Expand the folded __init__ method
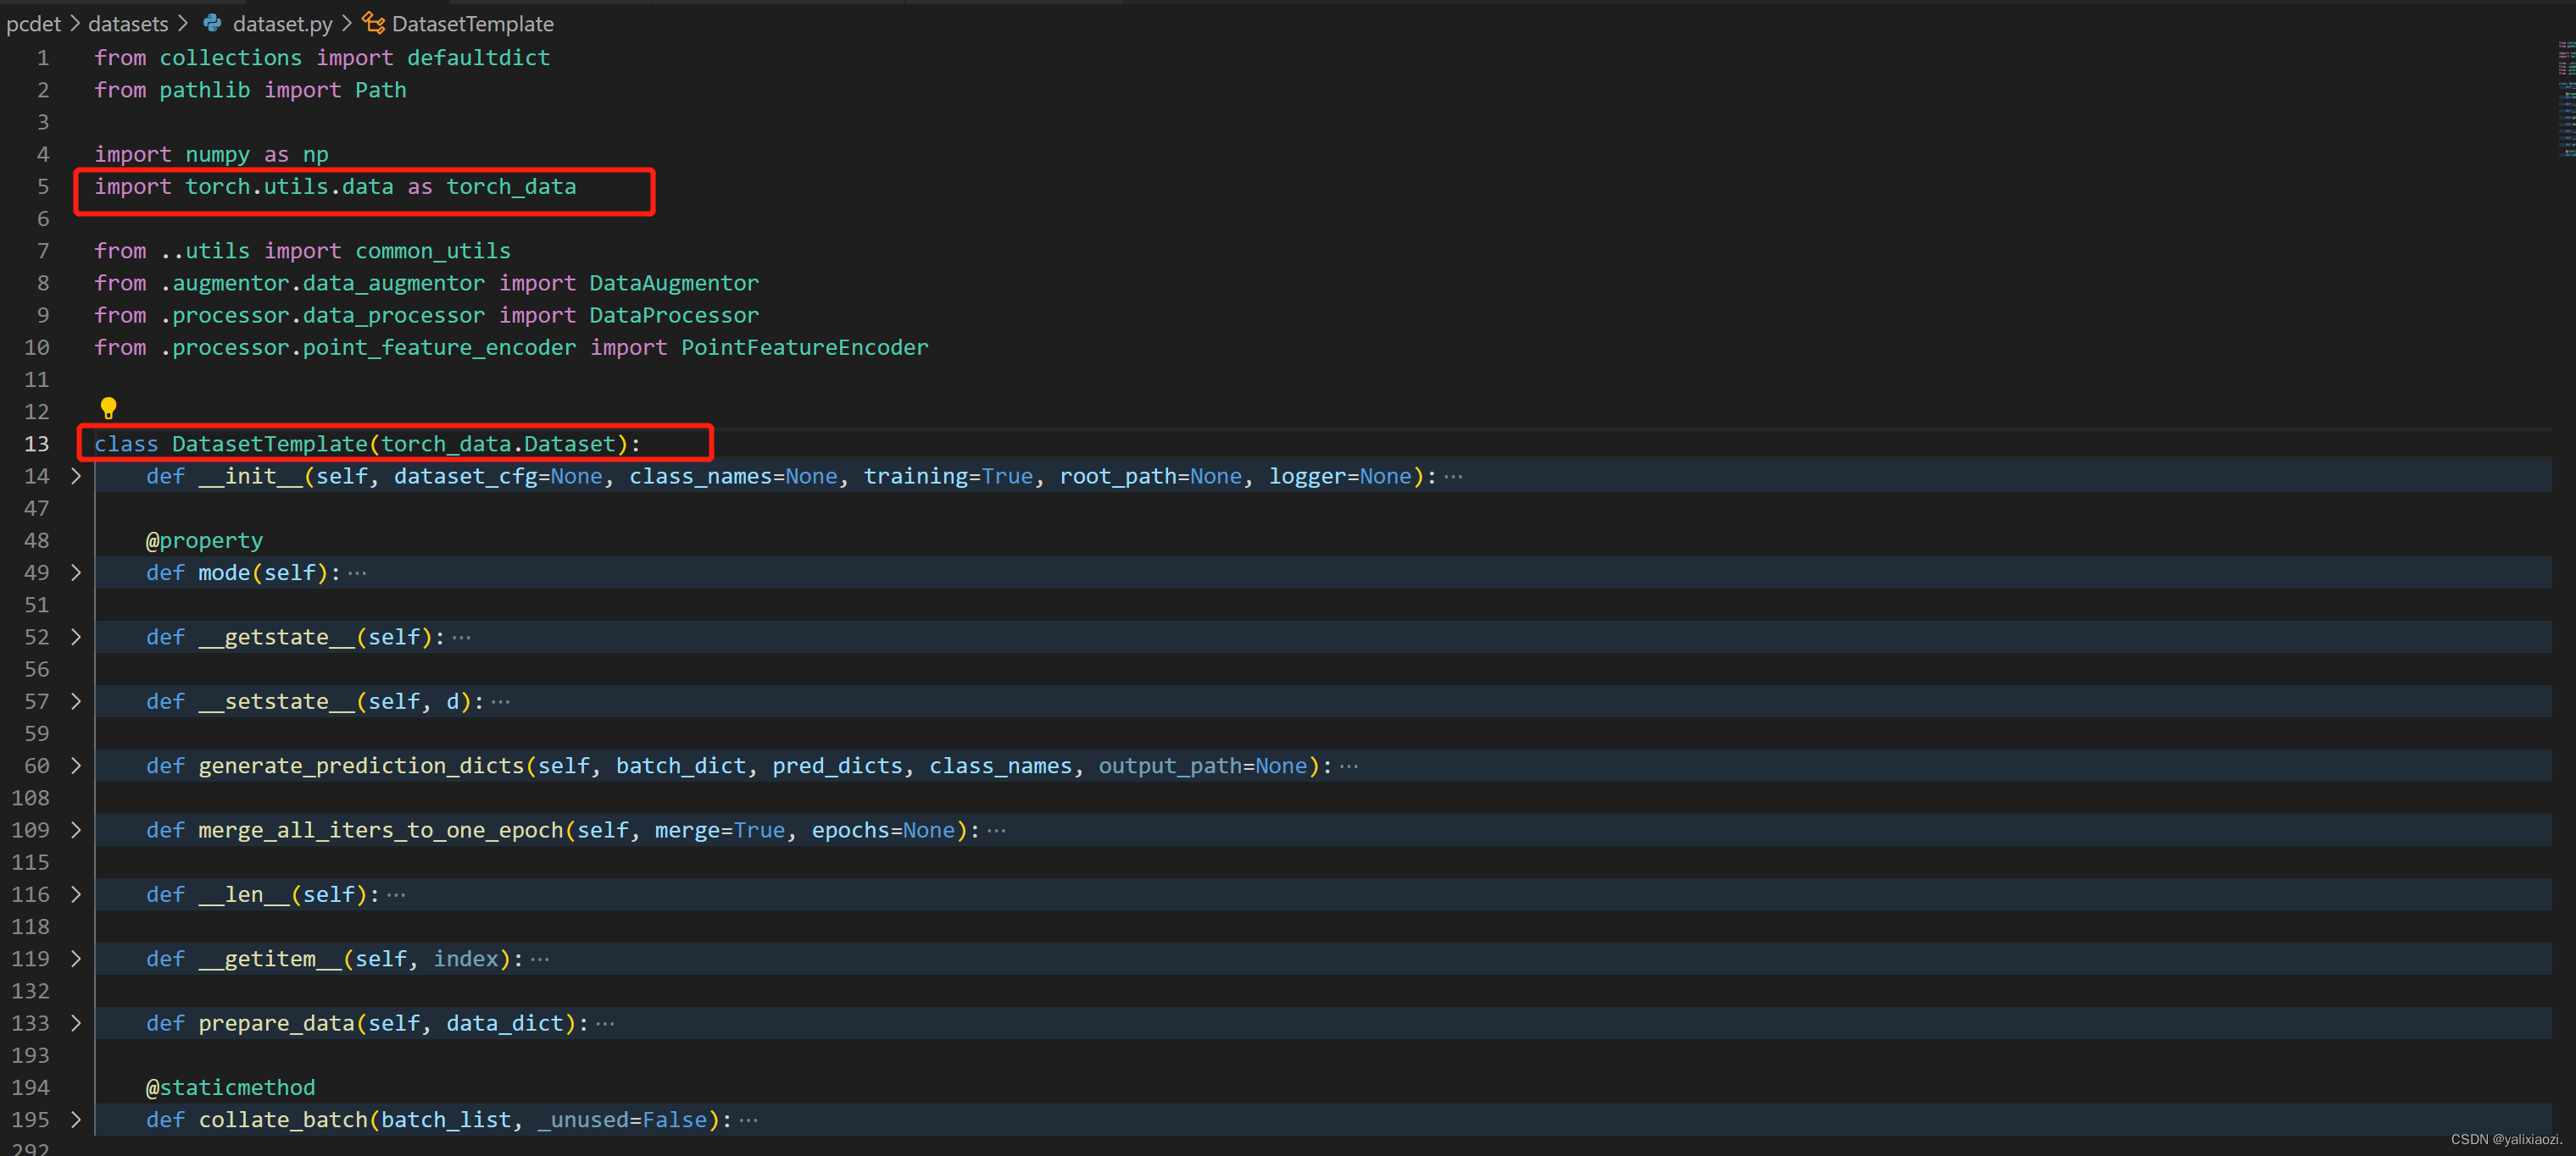Viewport: 2576px width, 1156px height. pos(76,477)
